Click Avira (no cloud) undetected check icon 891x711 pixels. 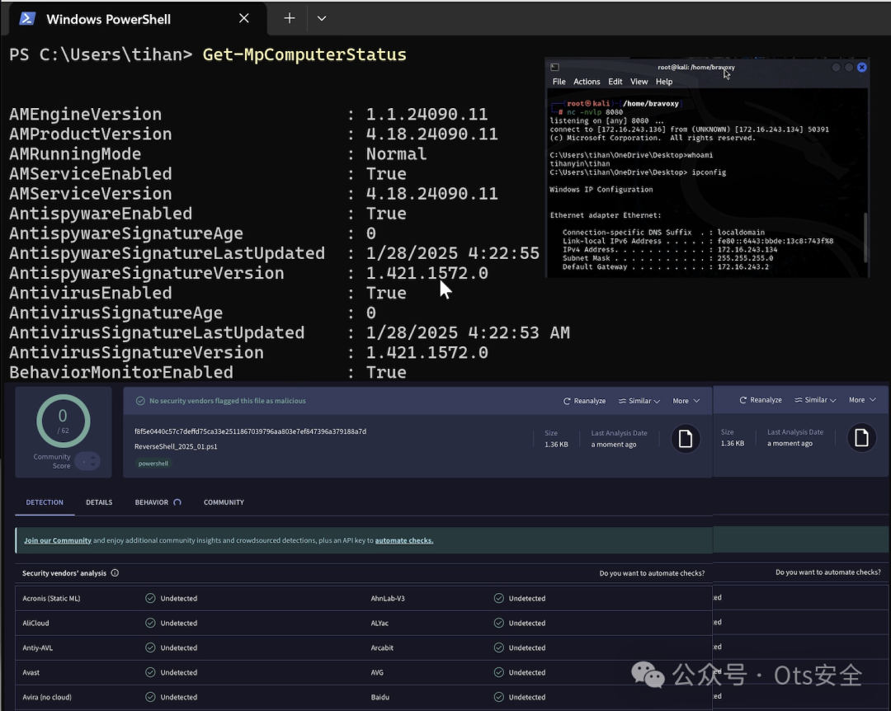150,697
